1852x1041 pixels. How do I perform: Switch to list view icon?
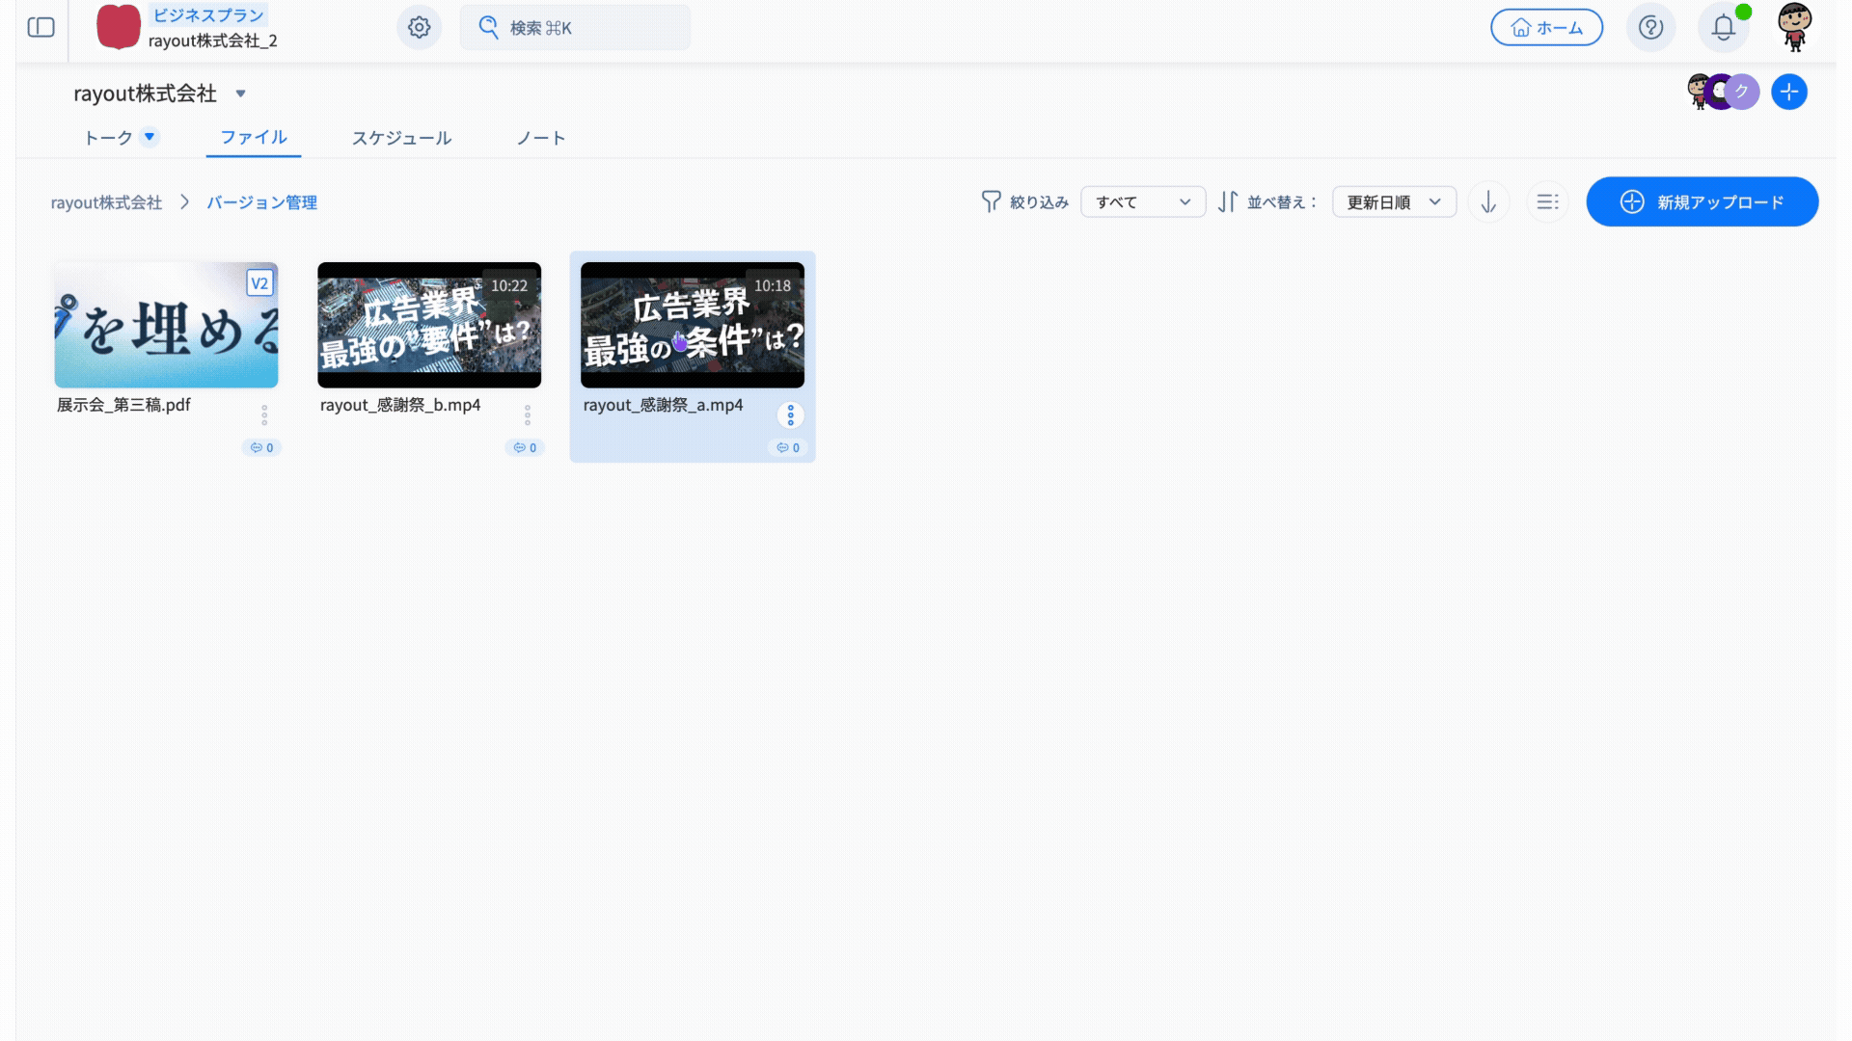[1547, 201]
